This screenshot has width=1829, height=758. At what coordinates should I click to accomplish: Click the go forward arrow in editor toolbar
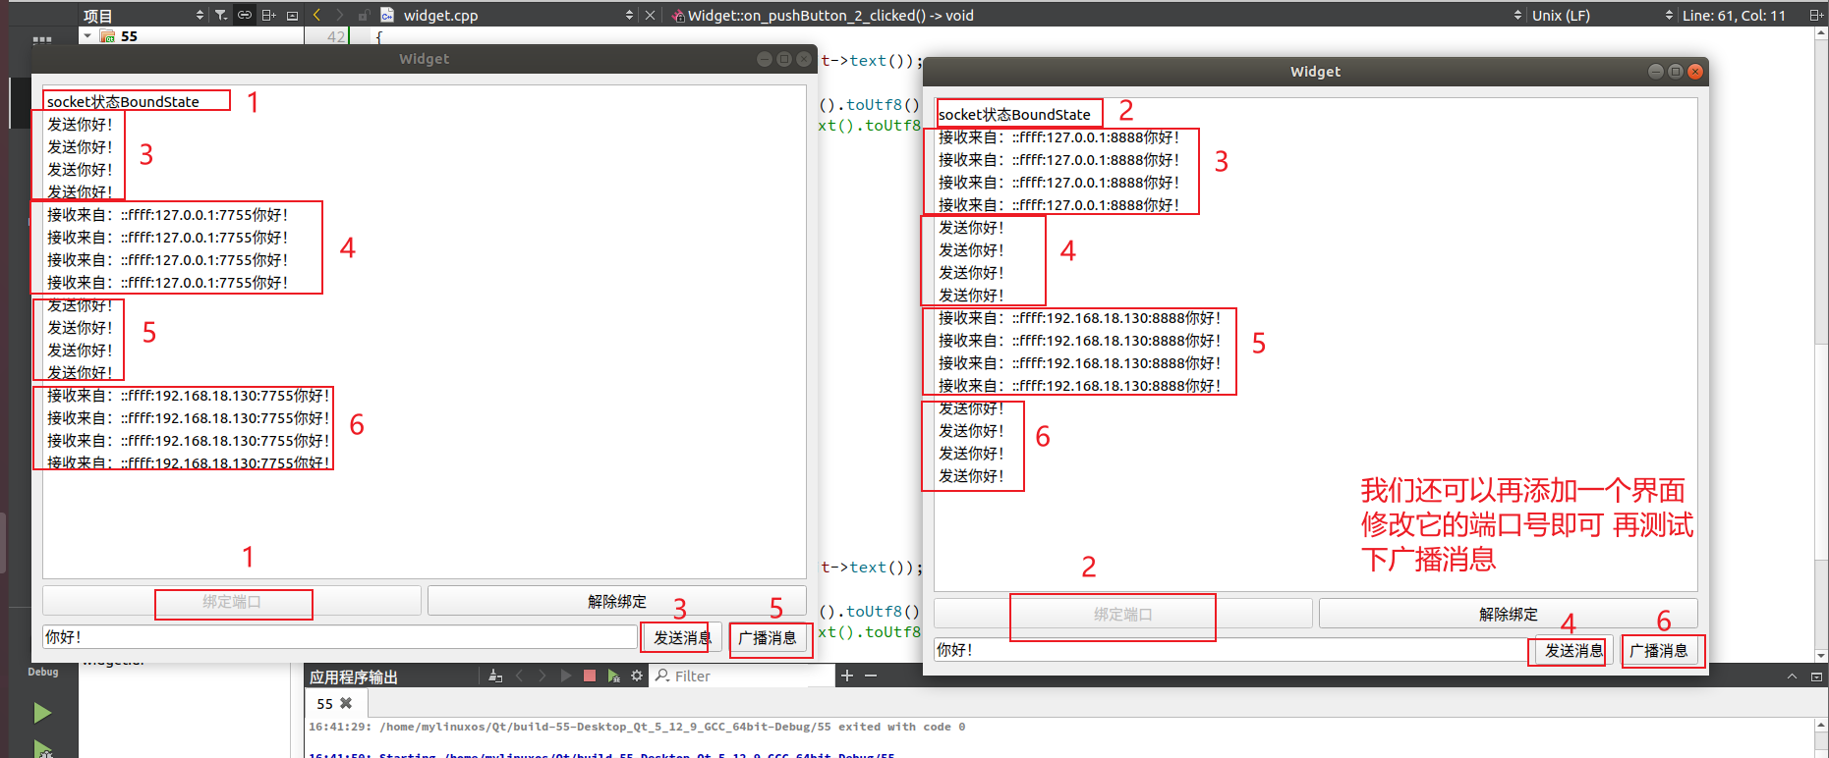pyautogui.click(x=340, y=15)
